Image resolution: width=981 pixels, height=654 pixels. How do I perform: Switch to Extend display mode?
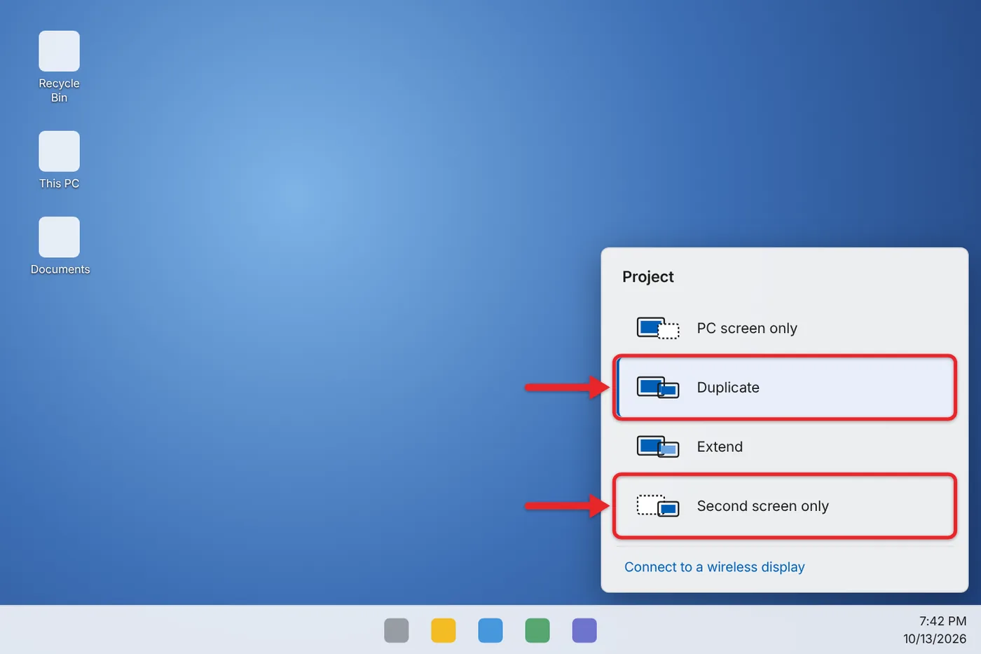coord(785,447)
